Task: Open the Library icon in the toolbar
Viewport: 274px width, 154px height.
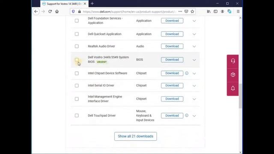Action: pyautogui.click(x=208, y=12)
